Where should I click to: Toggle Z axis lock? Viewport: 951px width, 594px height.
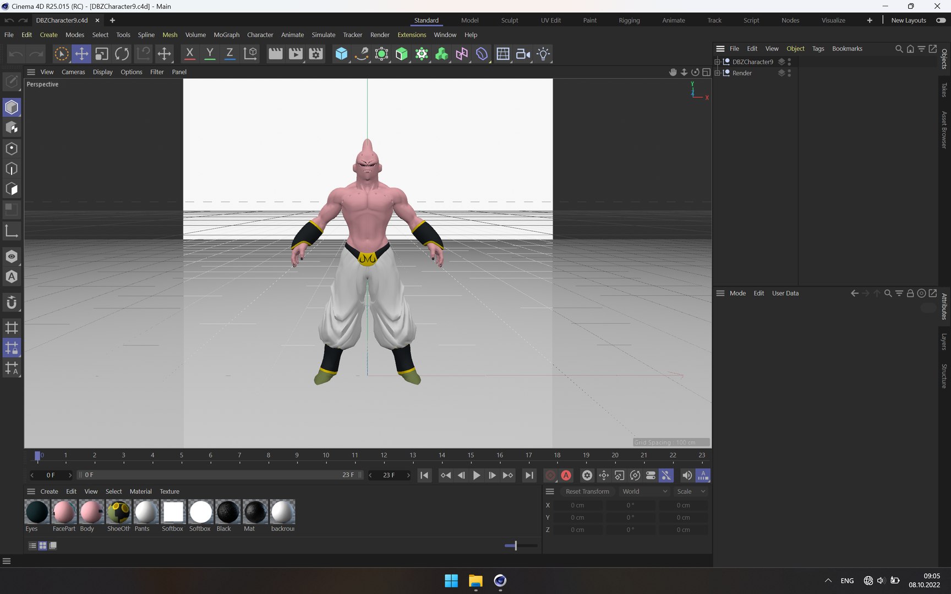(x=229, y=54)
